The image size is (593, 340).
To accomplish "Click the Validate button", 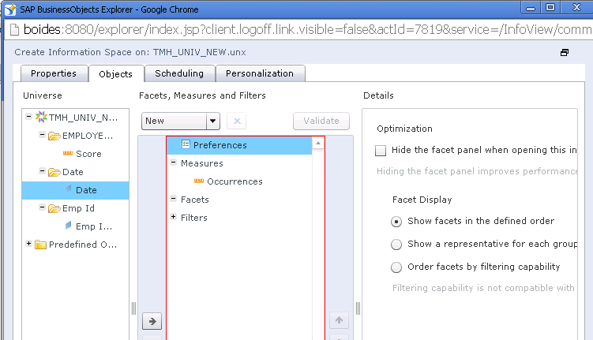I will (x=321, y=121).
